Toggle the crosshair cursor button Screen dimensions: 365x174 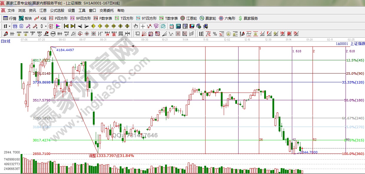click(143, 26)
